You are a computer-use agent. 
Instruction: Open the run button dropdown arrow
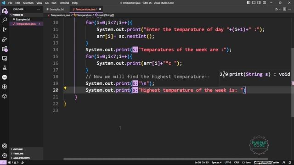(x=280, y=9)
